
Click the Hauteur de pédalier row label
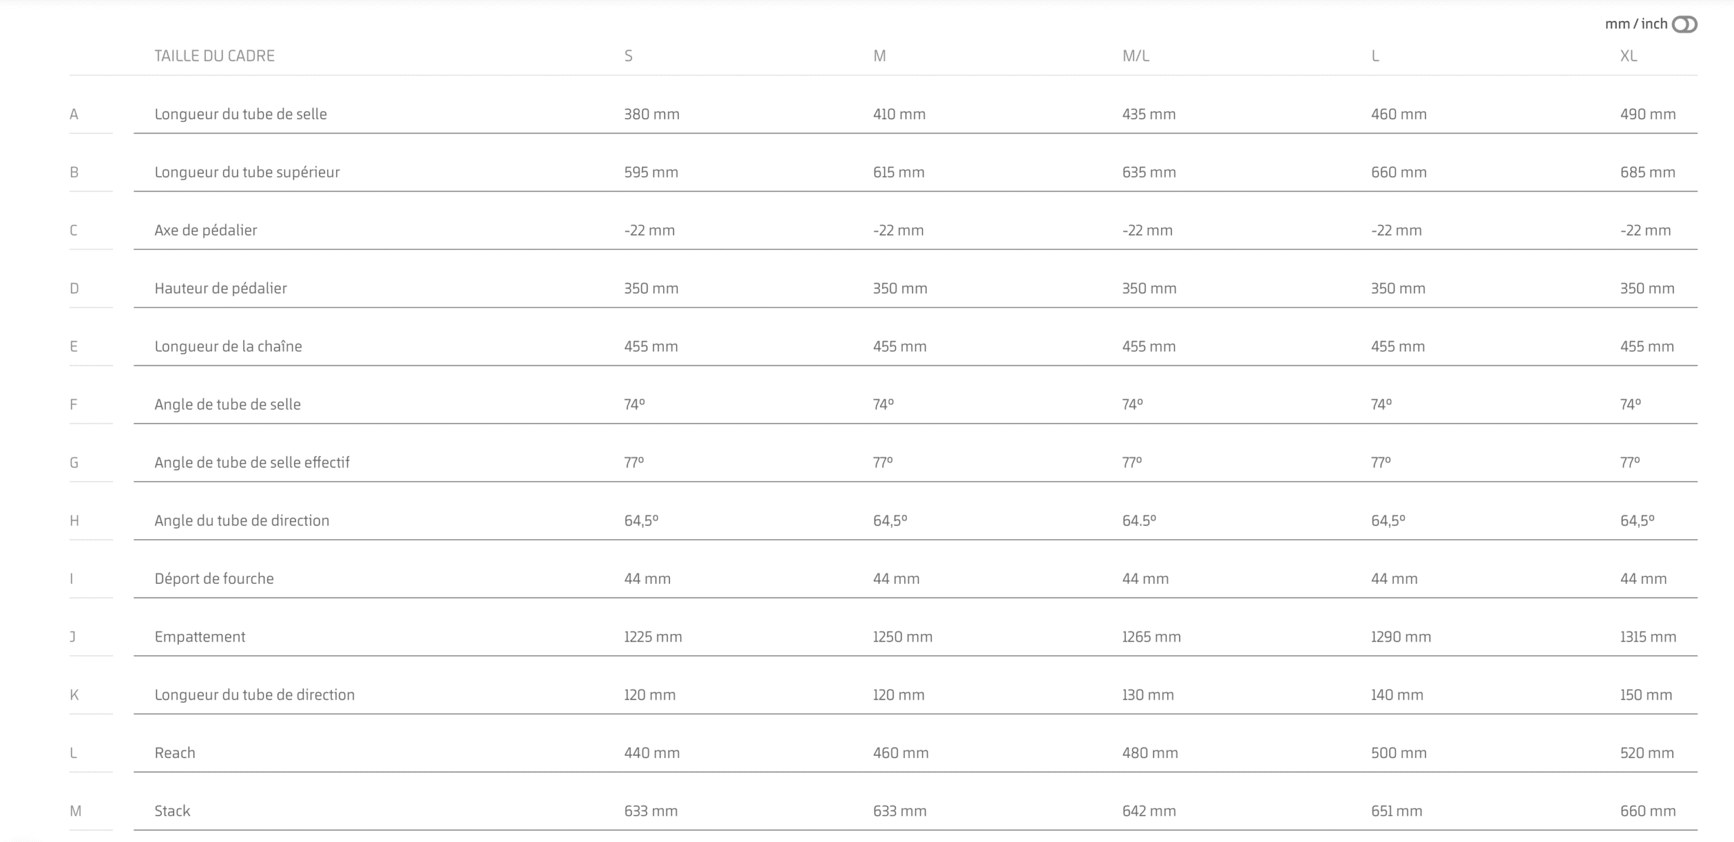220,289
